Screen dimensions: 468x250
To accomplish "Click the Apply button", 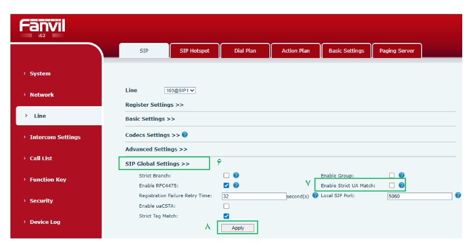I will [x=237, y=228].
